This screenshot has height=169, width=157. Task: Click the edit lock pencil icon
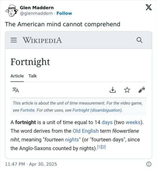(x=142, y=90)
